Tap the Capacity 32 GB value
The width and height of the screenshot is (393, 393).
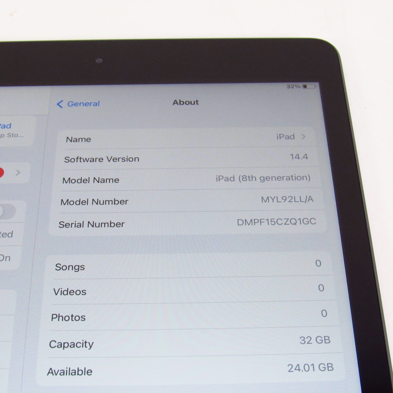[315, 340]
